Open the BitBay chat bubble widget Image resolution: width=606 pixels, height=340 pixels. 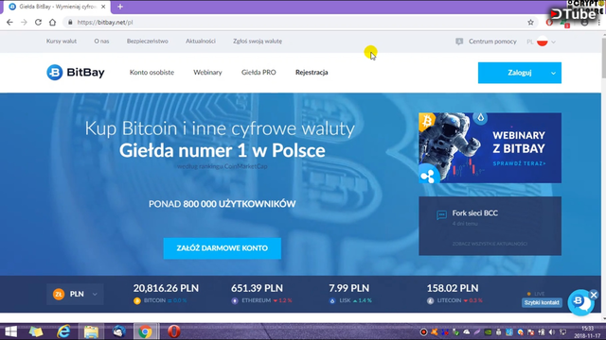pyautogui.click(x=580, y=302)
